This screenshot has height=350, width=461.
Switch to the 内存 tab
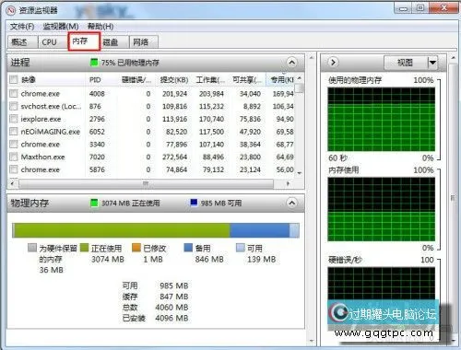[84, 41]
